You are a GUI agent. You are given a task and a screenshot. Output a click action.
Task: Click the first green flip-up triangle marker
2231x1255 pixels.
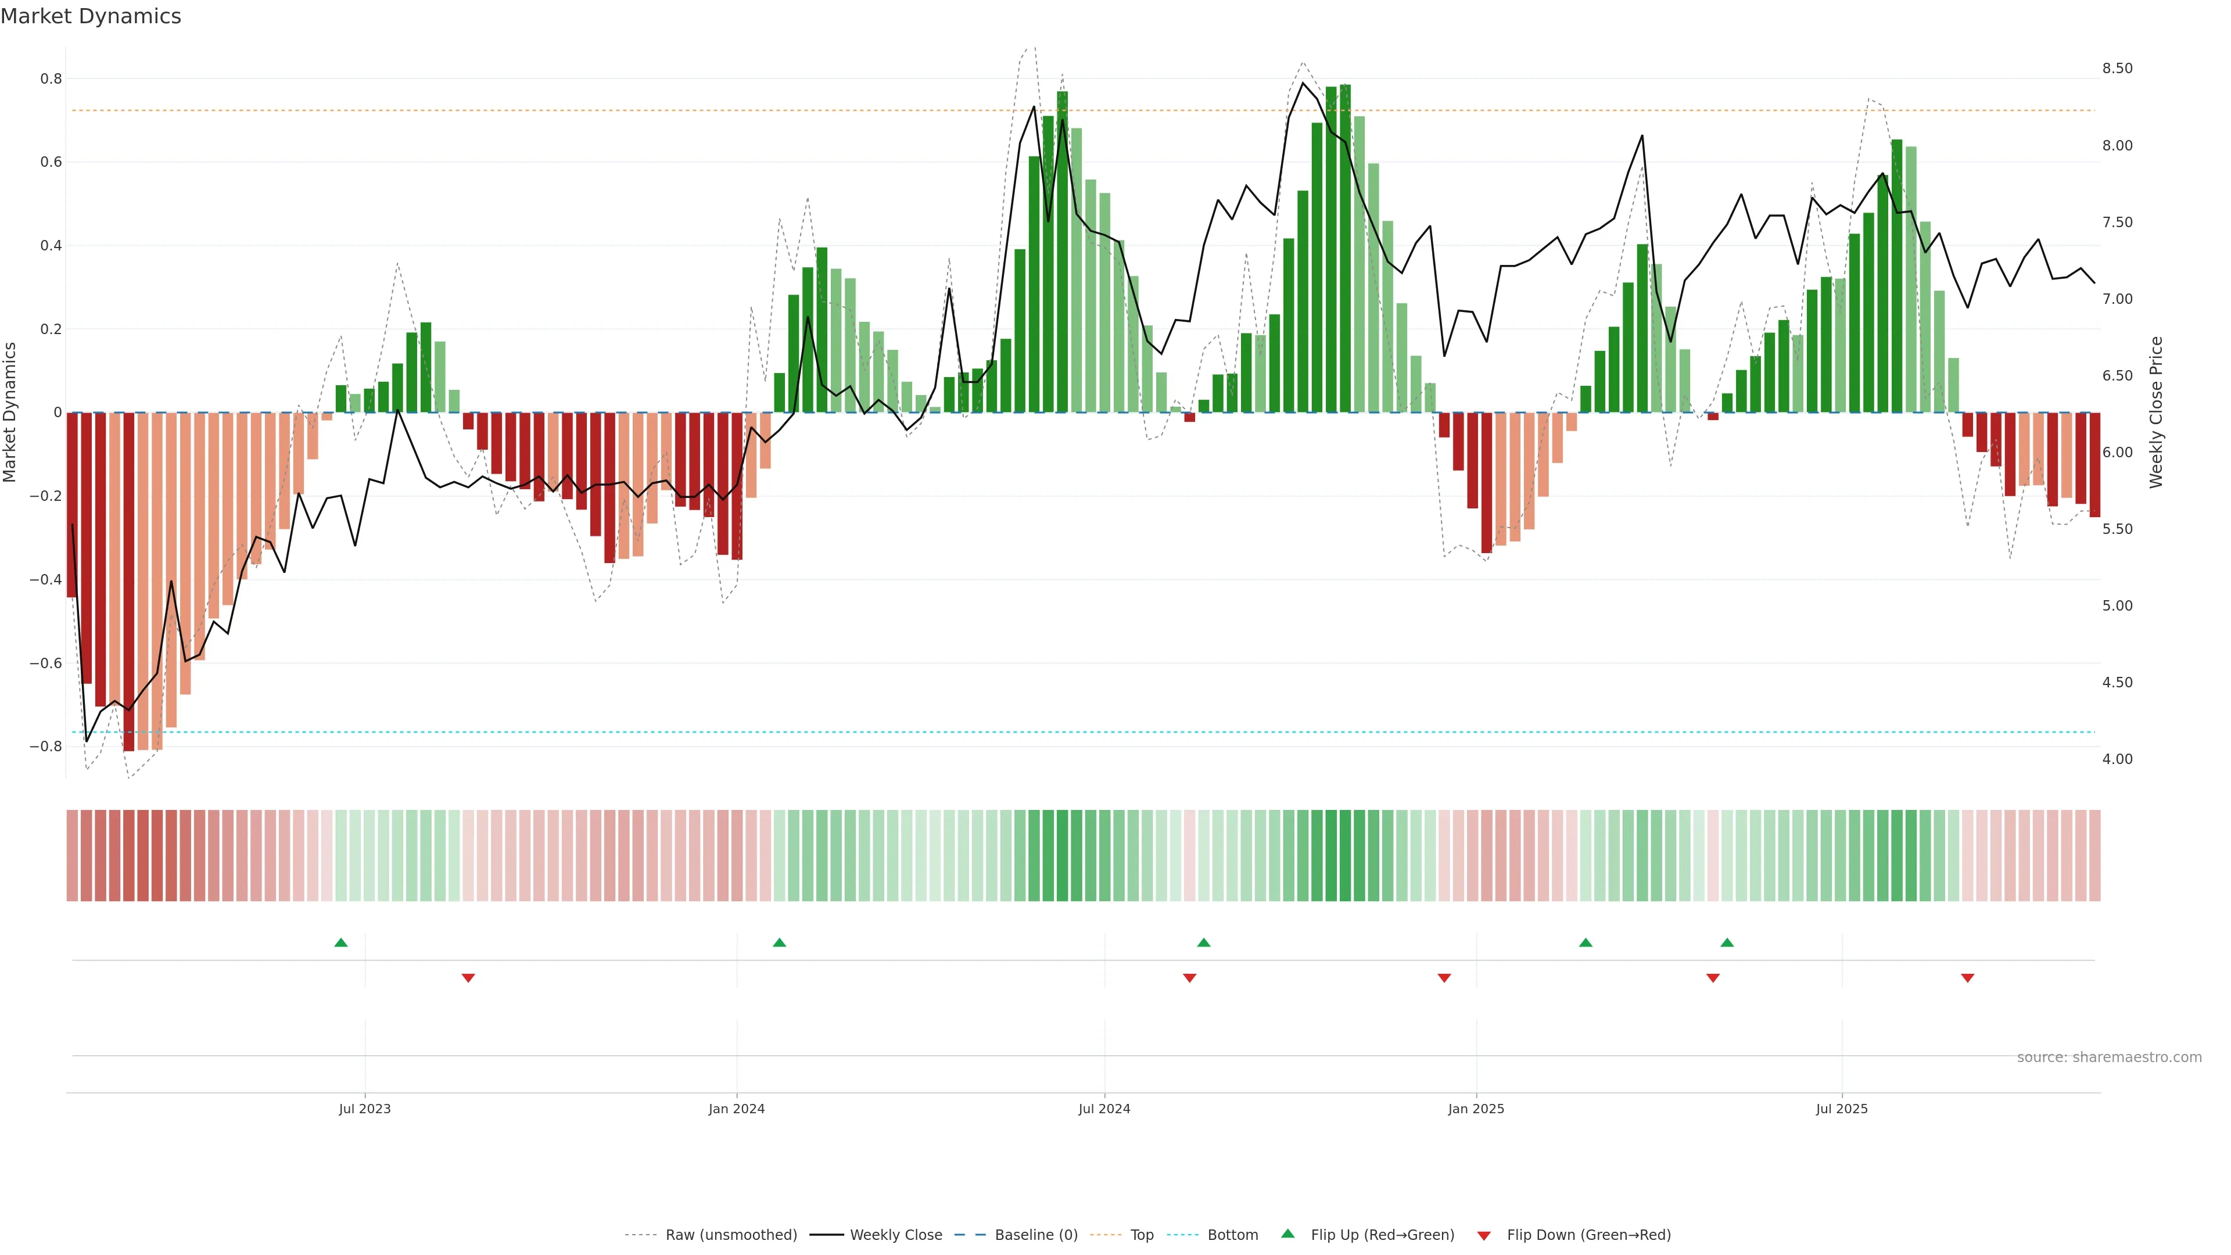point(340,942)
